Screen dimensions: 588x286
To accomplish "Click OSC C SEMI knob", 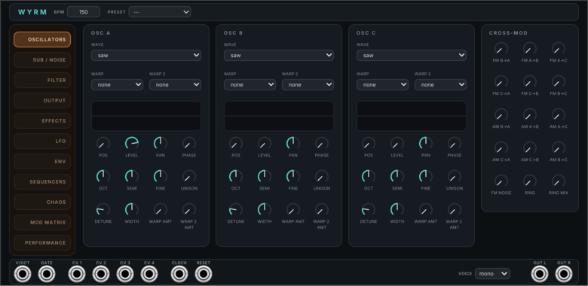I will point(397,176).
